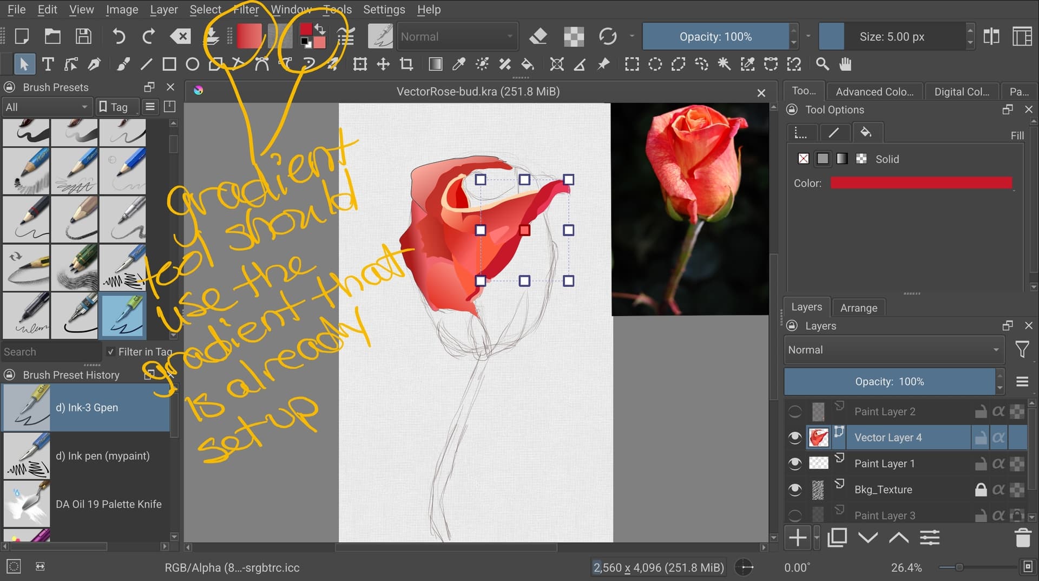Select the Ellipse shape tool
The height and width of the screenshot is (581, 1039).
coord(192,64)
